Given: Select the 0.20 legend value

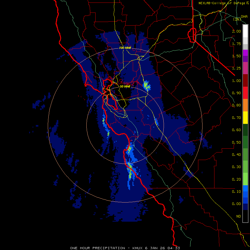Looking at the screenshot, I should (236, 179).
